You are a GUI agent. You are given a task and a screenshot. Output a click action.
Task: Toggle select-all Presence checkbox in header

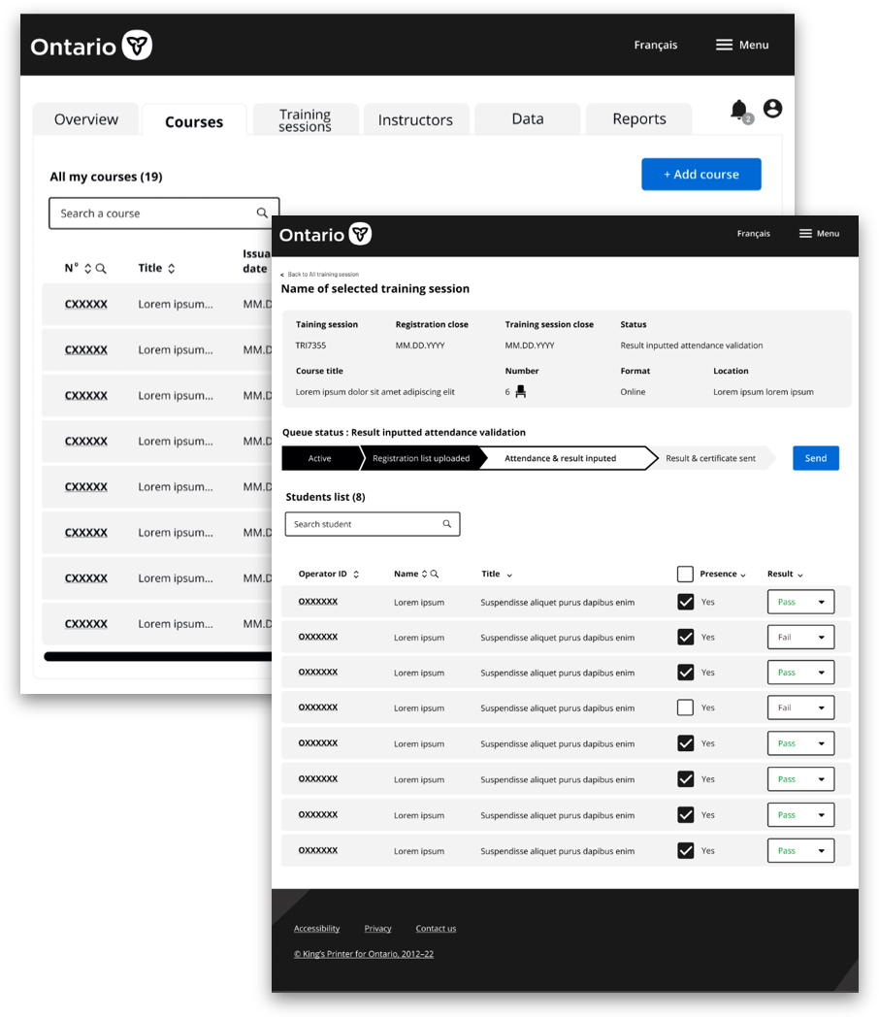685,574
